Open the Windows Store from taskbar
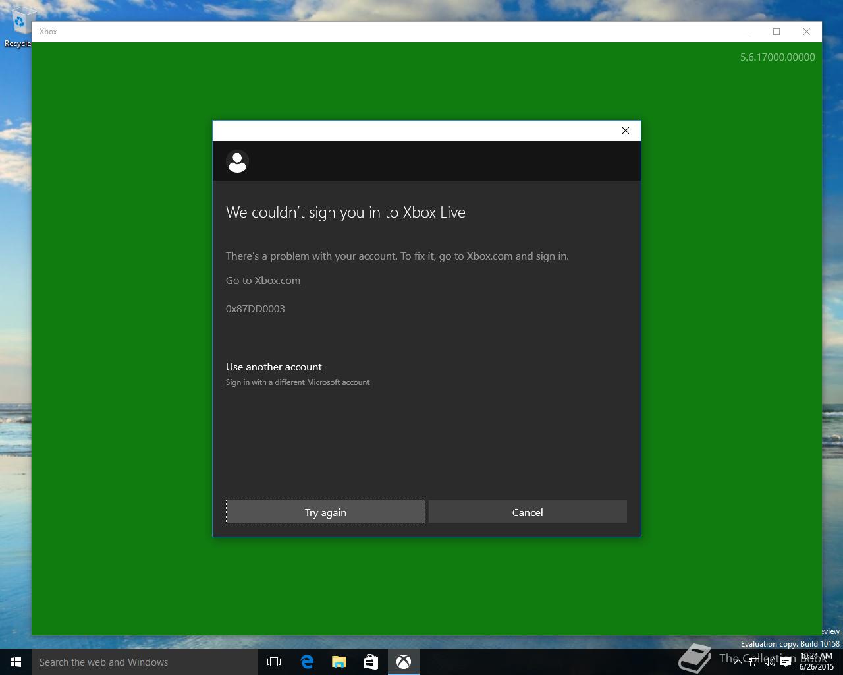The width and height of the screenshot is (843, 675). coord(371,662)
